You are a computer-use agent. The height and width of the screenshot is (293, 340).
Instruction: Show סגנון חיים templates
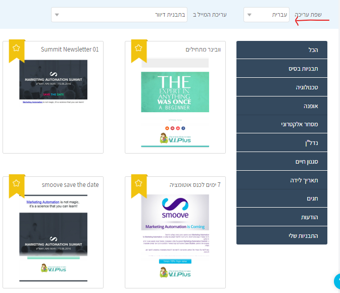coord(281,162)
